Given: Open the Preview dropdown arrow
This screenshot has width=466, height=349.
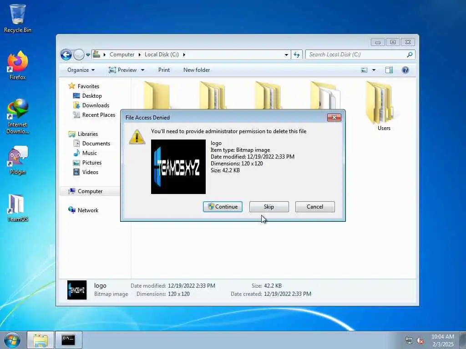Looking at the screenshot, I should click(x=142, y=70).
